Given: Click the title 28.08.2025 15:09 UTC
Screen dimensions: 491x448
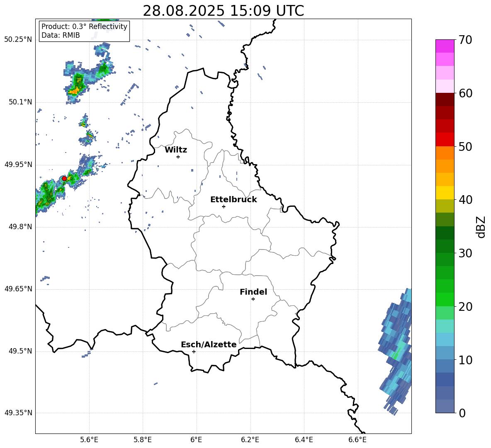Looking at the screenshot, I should tap(223, 11).
